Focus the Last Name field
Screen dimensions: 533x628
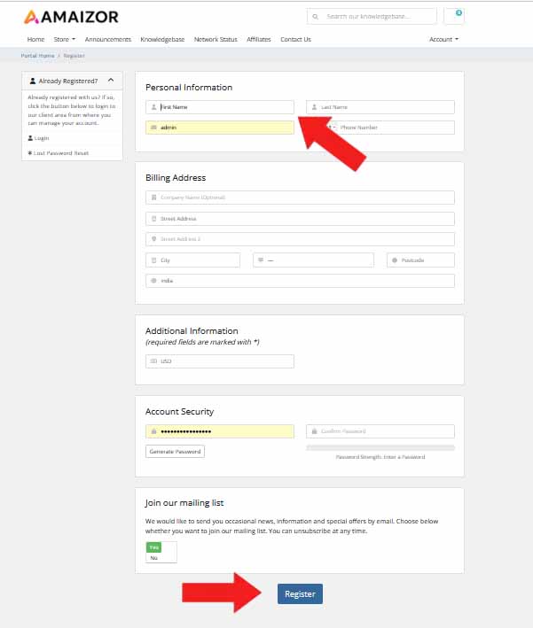click(380, 107)
